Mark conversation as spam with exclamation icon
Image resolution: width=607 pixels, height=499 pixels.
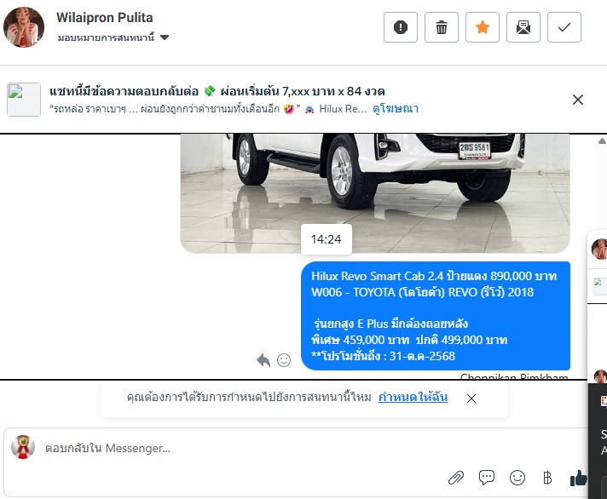point(401,27)
